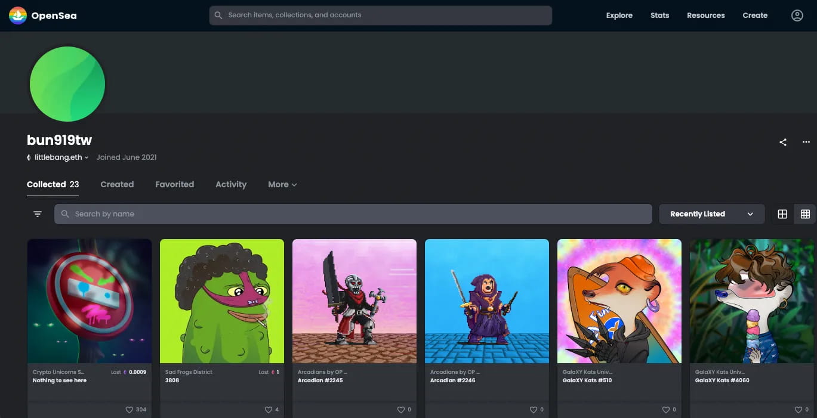Screen dimensions: 817x418
Task: Open the three-dot more options menu
Action: [x=806, y=142]
